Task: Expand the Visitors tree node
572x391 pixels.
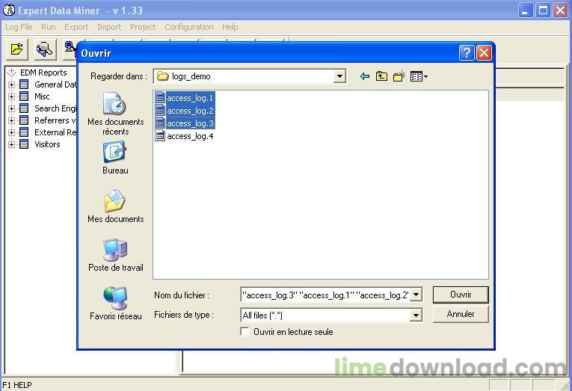Action: click(x=12, y=144)
